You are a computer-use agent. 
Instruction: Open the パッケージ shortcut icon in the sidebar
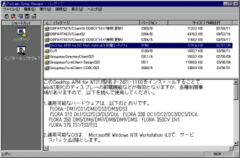pyautogui.click(x=21, y=32)
